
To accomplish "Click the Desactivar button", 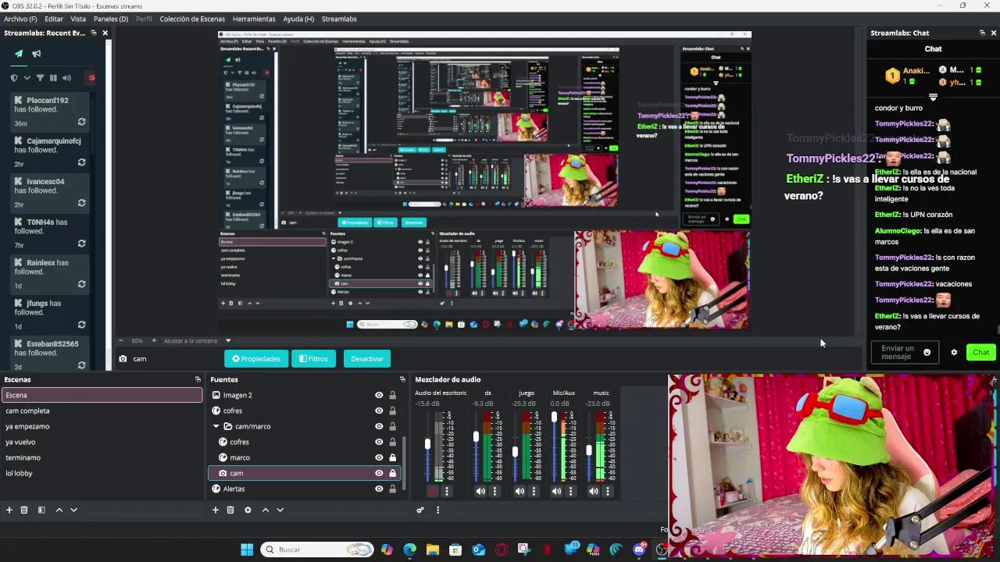I will [x=367, y=358].
